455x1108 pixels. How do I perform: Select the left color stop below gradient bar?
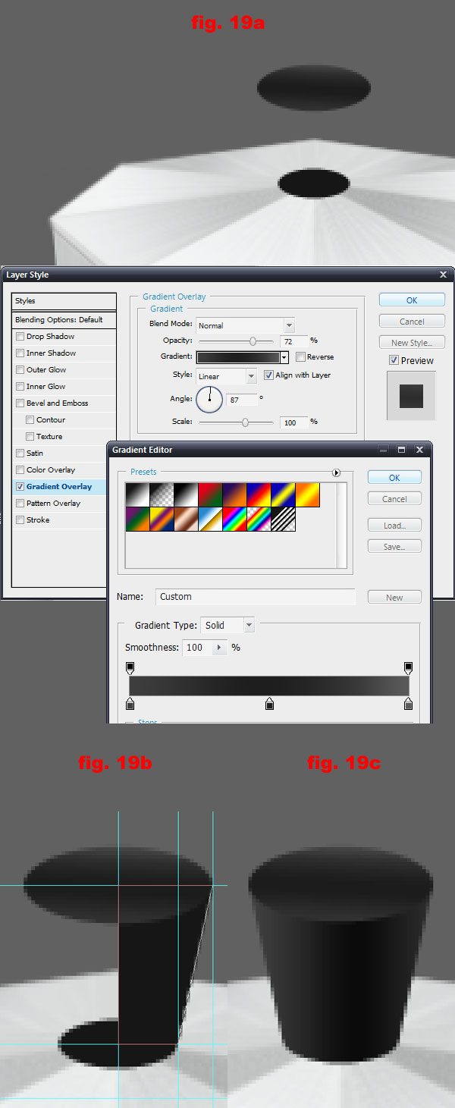pyautogui.click(x=130, y=704)
